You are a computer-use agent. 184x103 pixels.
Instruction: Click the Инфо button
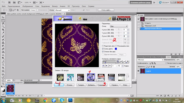tap(125, 85)
